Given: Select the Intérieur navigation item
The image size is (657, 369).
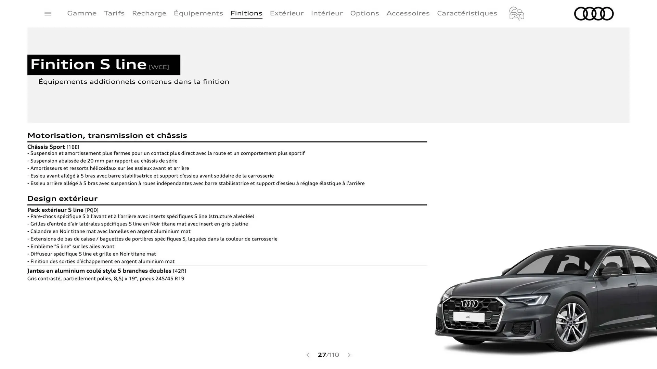Looking at the screenshot, I should (x=326, y=13).
